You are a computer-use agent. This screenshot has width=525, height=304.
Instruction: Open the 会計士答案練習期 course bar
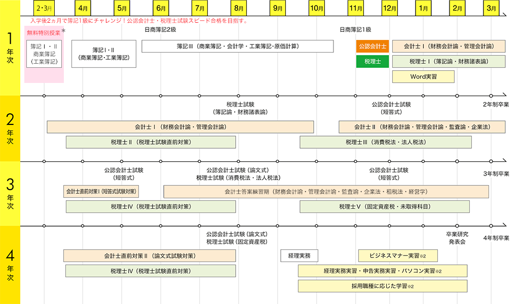[326, 192]
